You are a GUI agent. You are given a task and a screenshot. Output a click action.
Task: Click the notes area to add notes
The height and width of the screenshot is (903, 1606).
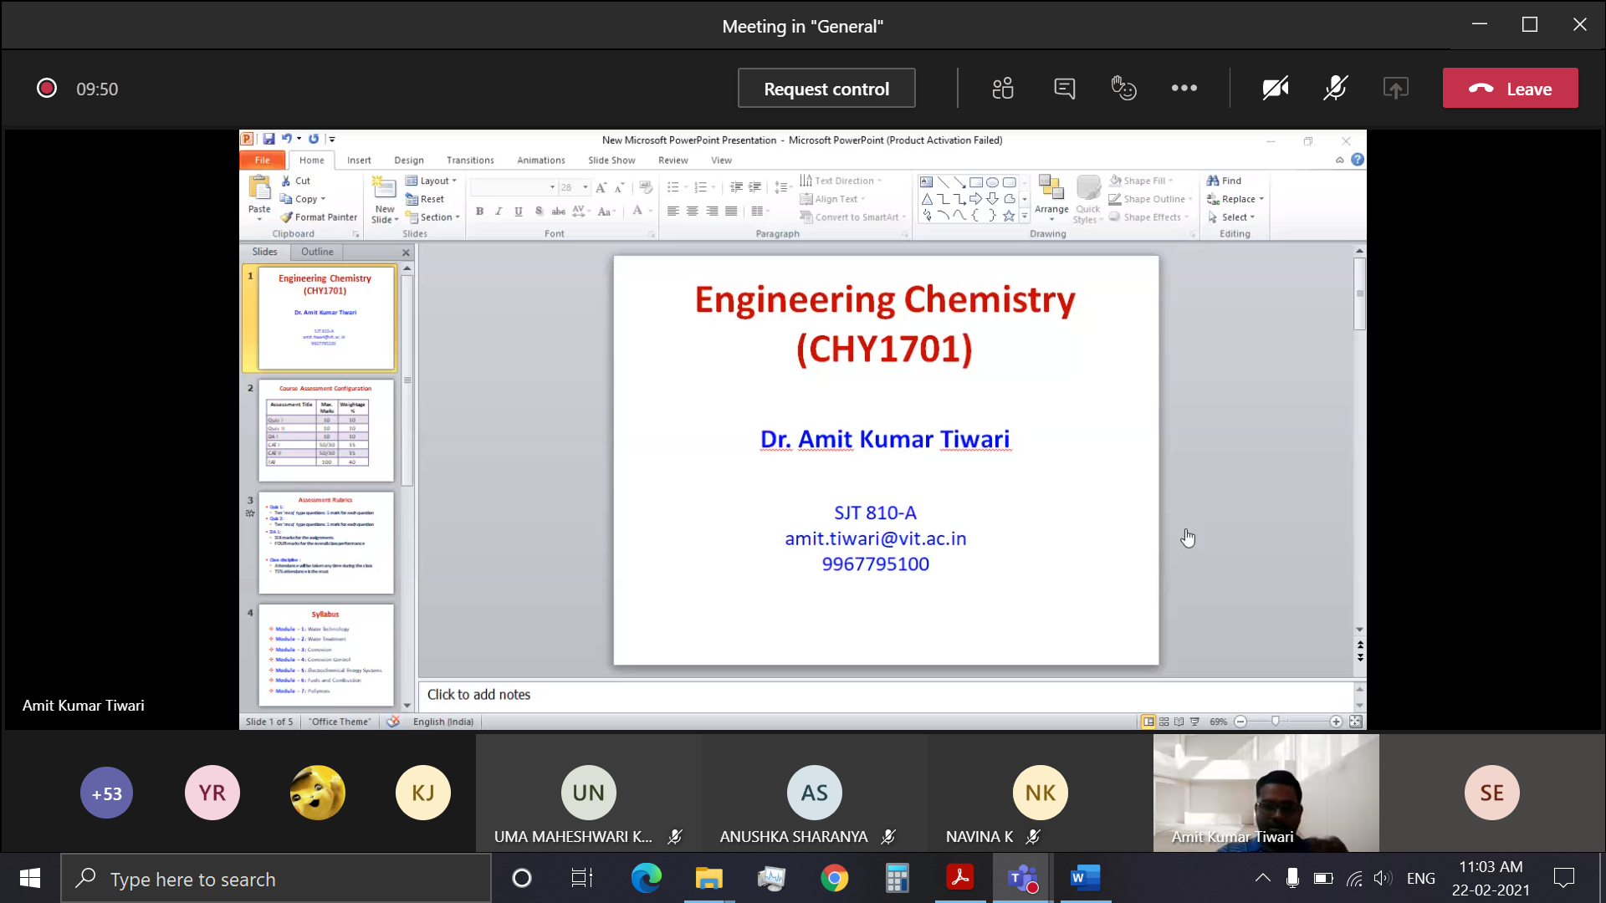pos(886,694)
